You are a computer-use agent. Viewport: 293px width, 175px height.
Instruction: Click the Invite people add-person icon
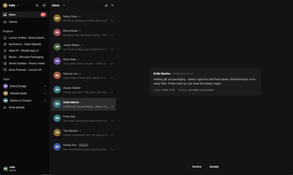5,107
